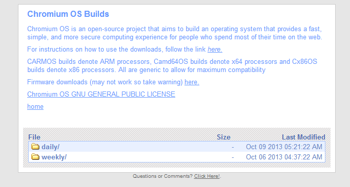Sort listing by Last Modified column header
This screenshot has height=187, width=350.
[x=303, y=137]
